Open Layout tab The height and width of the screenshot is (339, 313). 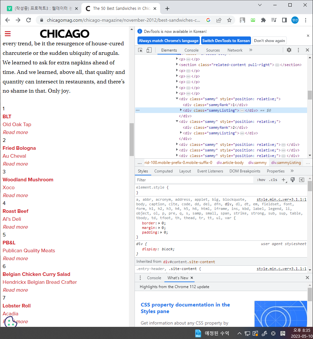point(185,171)
